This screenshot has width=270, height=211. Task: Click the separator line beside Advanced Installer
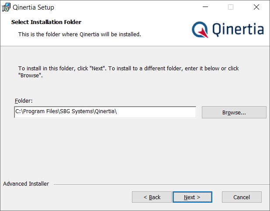coord(157,184)
